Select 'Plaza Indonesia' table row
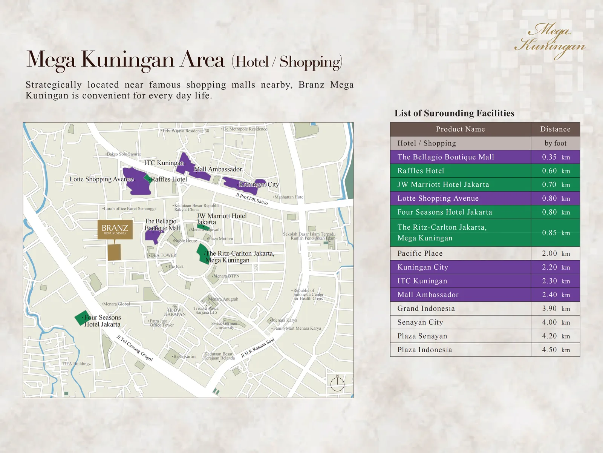Viewport: 603px width, 453px height. 485,350
